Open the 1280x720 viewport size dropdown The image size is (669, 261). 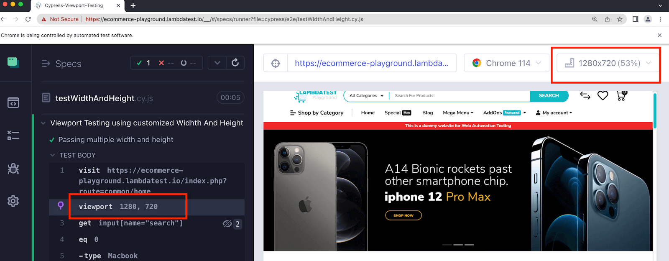click(608, 63)
